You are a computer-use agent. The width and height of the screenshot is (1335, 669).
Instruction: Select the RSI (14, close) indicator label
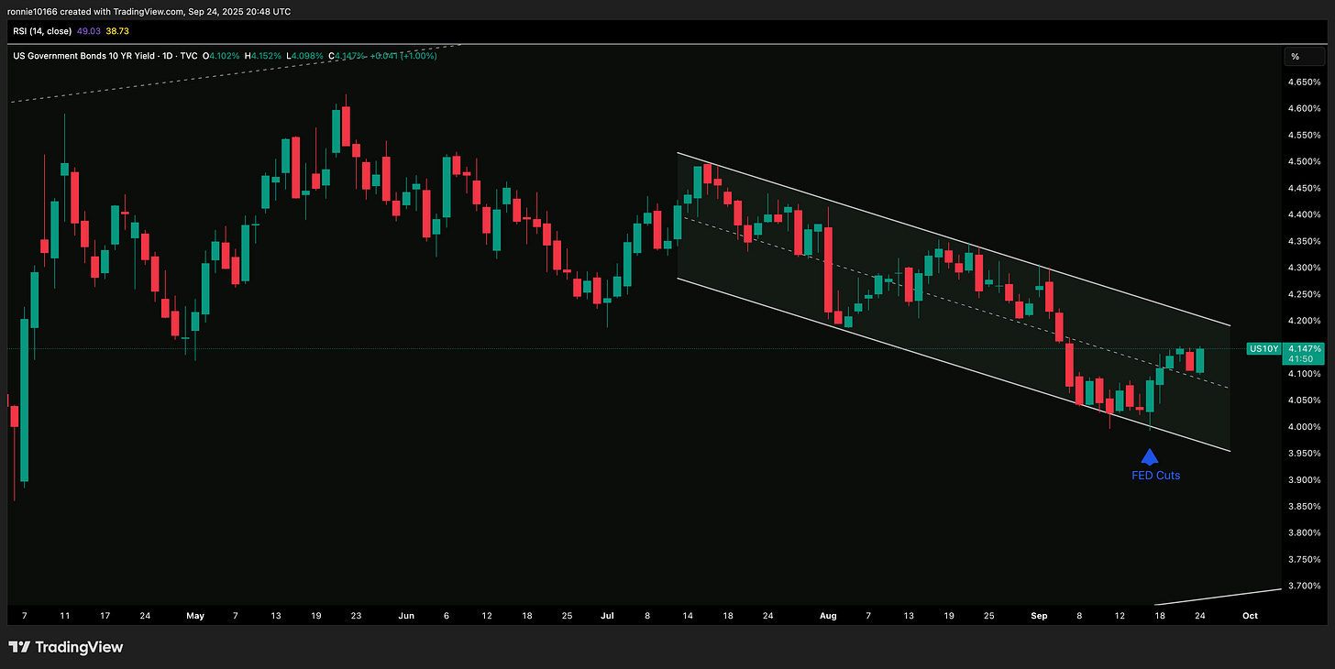(x=44, y=30)
